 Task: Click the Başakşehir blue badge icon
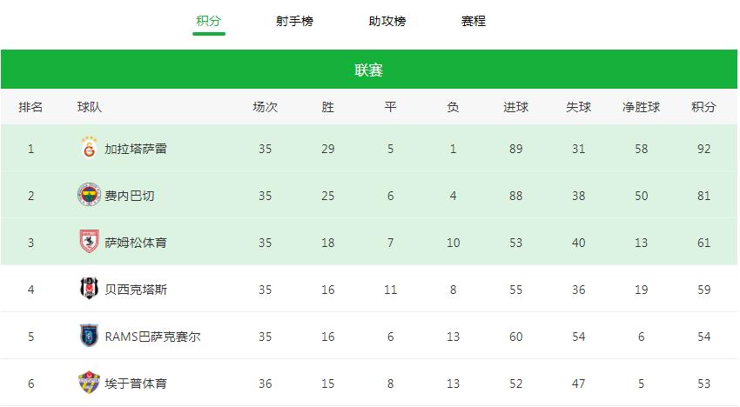pyautogui.click(x=89, y=336)
